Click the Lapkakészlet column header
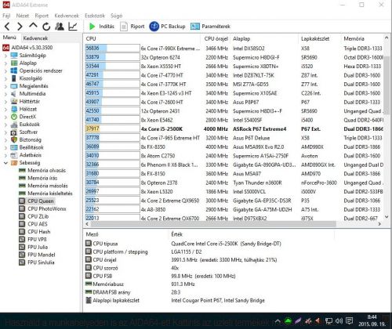 [319, 38]
